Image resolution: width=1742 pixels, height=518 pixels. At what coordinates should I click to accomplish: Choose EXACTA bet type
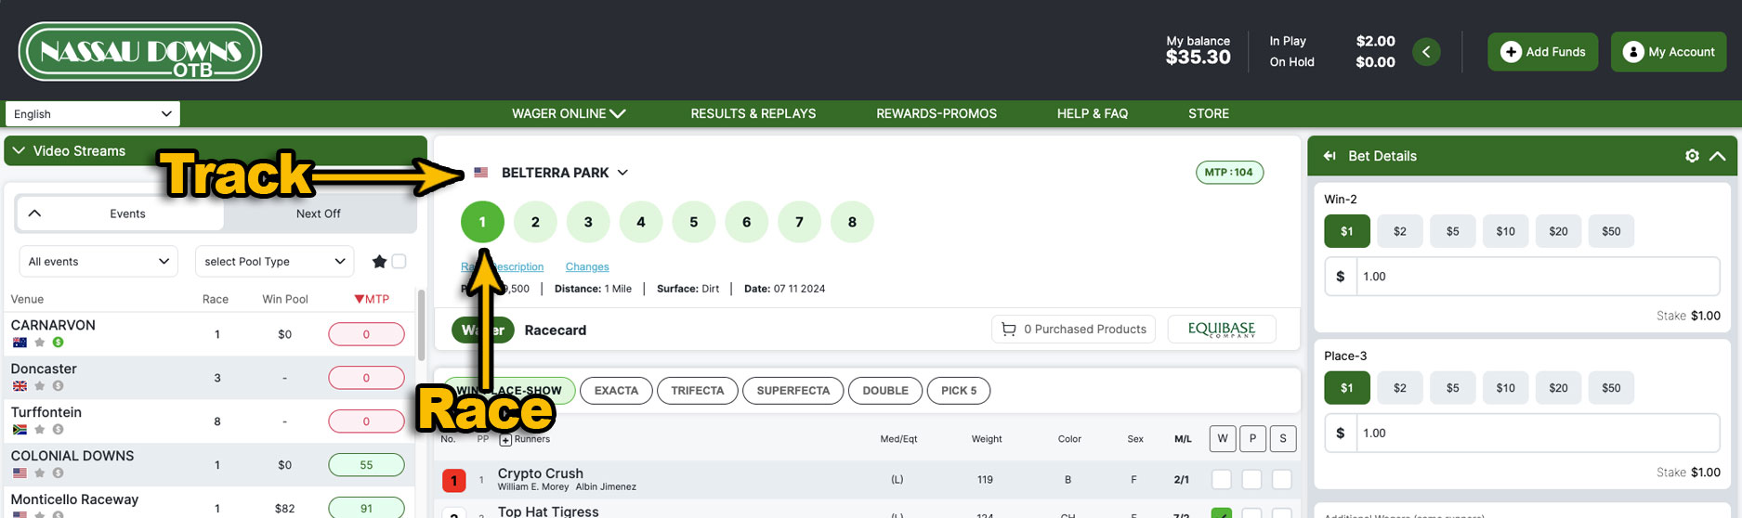(x=616, y=391)
